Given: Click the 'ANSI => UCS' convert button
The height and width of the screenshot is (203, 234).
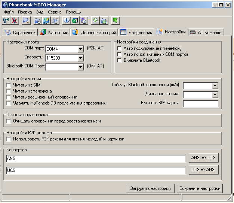Looking at the screenshot, I should tap(203, 158).
